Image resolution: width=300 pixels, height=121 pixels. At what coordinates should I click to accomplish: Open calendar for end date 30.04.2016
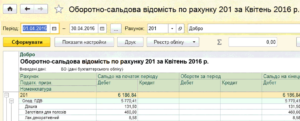102,29
